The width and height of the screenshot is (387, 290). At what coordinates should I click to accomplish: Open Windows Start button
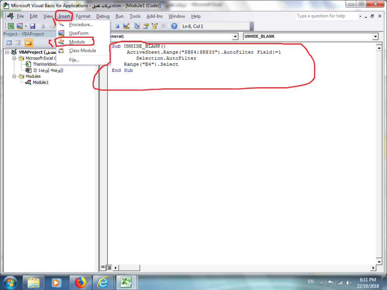[10, 283]
